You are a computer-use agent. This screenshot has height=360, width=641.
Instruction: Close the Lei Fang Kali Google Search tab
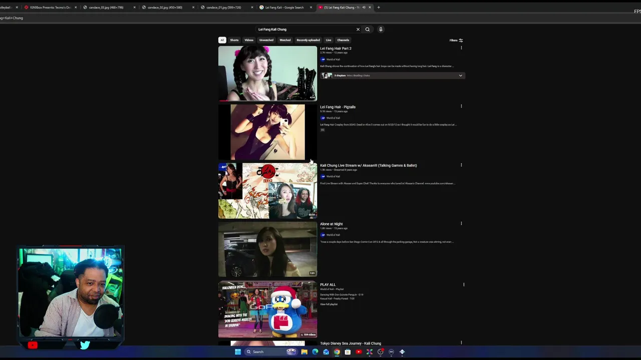point(311,7)
